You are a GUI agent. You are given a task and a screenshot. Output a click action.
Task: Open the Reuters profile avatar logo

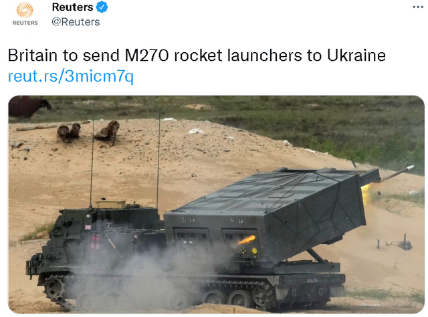pos(25,14)
